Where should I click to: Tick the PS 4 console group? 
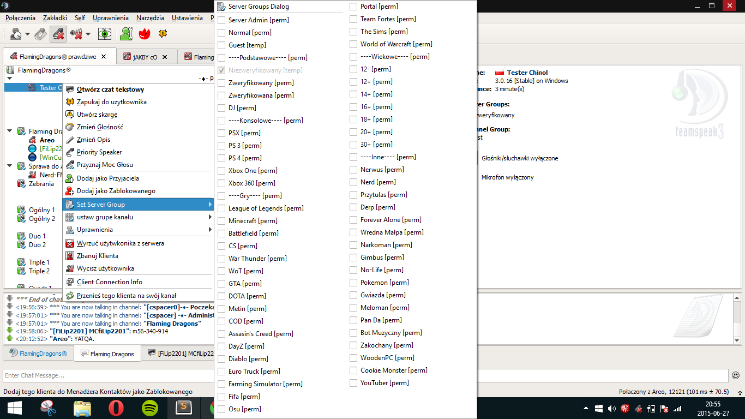point(221,158)
